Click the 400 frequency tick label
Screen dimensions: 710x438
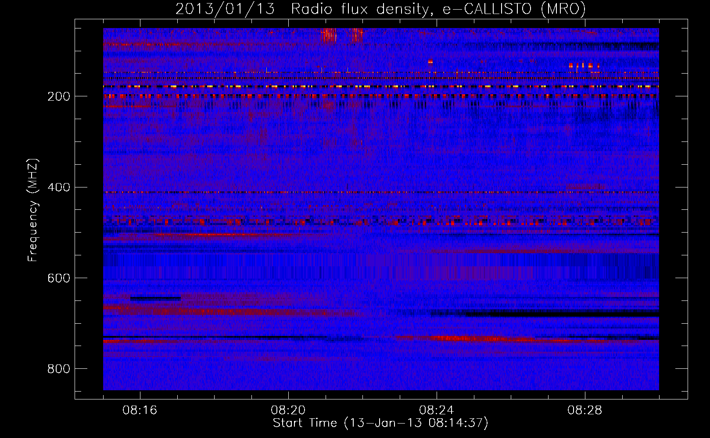click(x=59, y=187)
